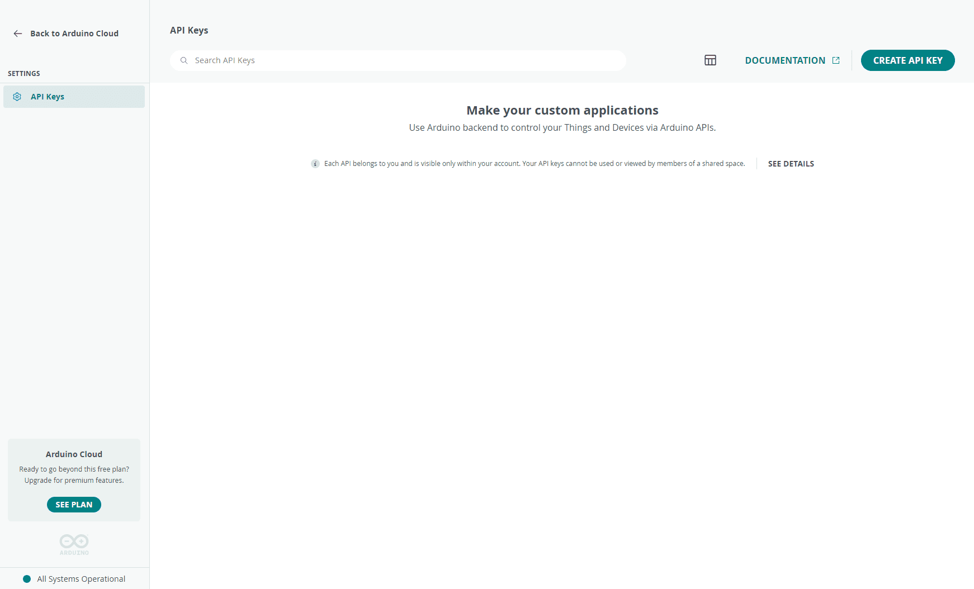Click the external link icon by DOCUMENTATION
Viewport: 974px width, 589px height.
click(x=836, y=60)
